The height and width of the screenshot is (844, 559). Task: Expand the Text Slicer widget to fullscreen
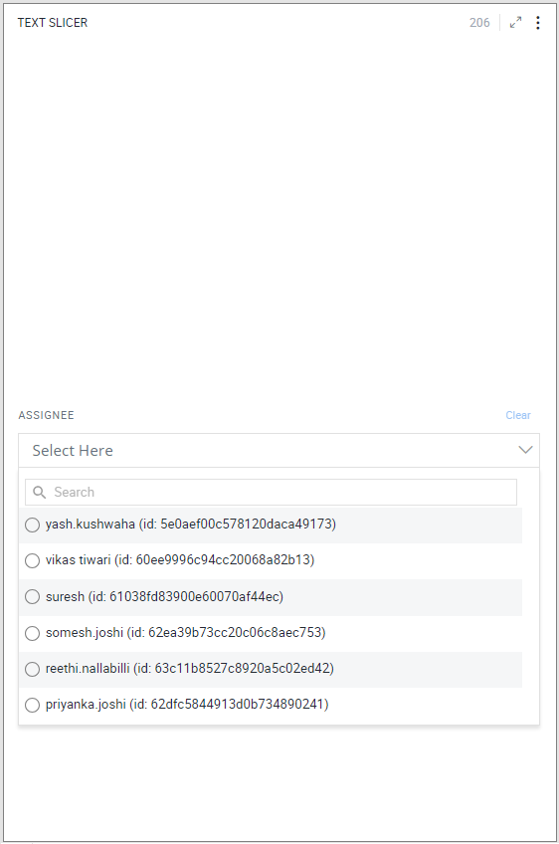[x=515, y=23]
